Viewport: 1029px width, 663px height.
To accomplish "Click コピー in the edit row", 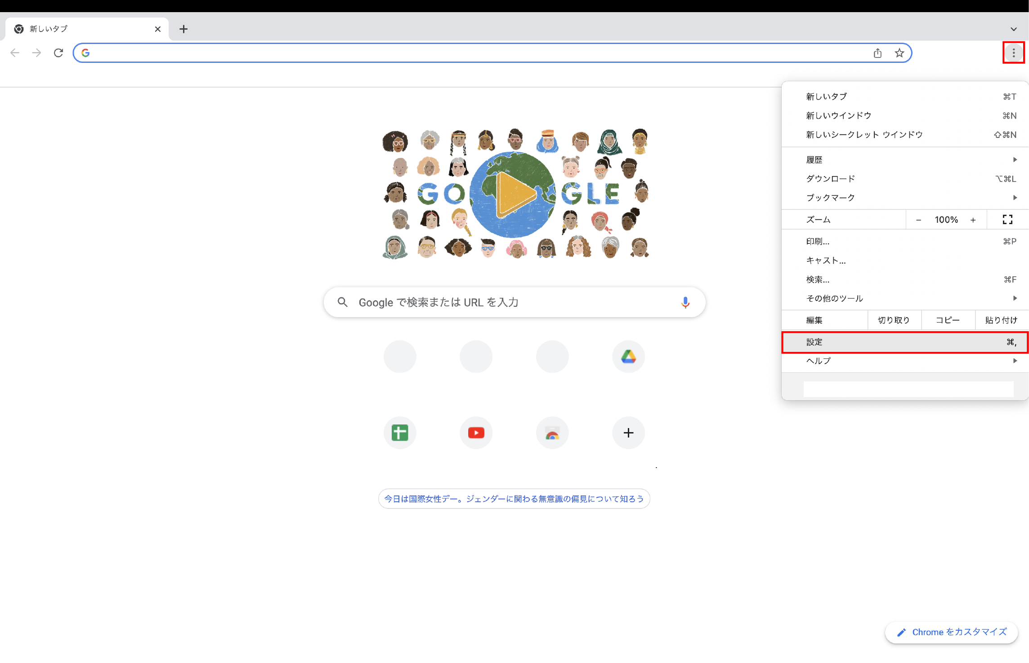I will pyautogui.click(x=948, y=320).
